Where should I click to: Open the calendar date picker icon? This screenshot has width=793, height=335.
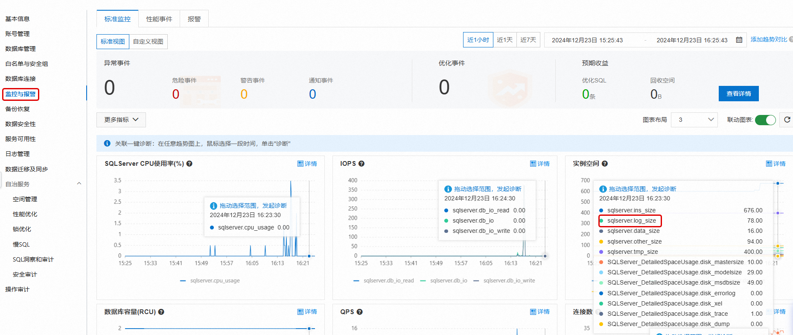739,40
